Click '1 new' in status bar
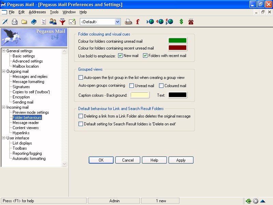The width and height of the screenshot is (273, 205). click(160, 201)
